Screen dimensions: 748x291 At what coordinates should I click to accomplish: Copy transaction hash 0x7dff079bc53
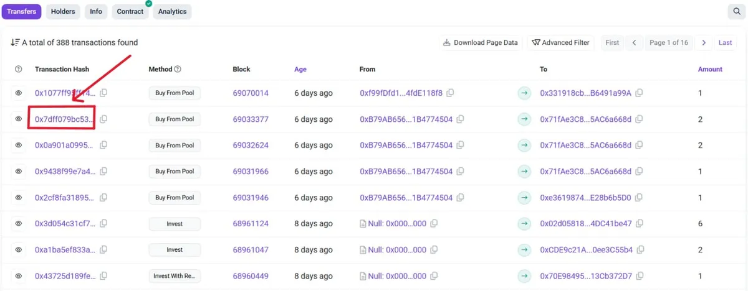tap(103, 119)
